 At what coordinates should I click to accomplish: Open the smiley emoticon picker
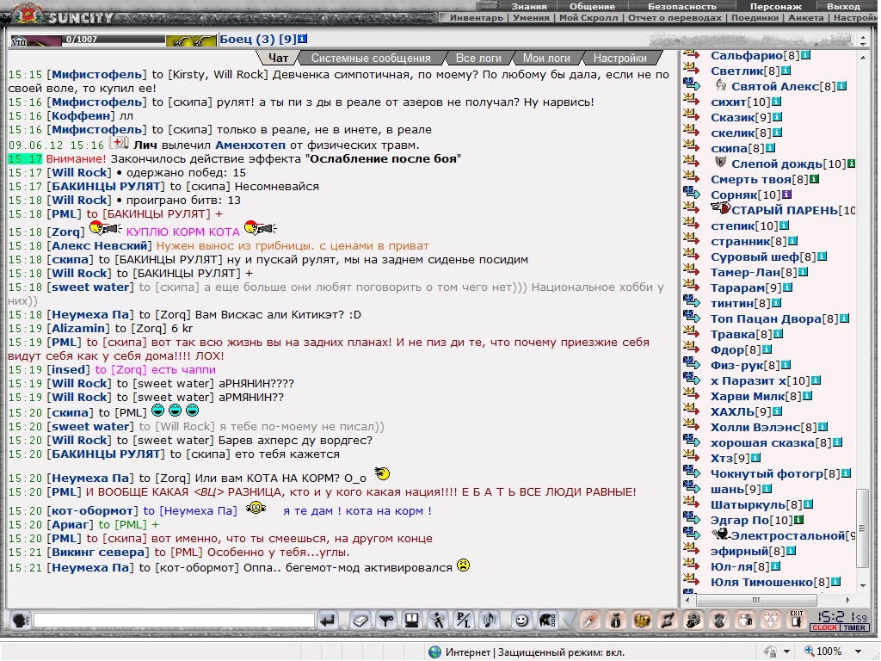tap(522, 621)
